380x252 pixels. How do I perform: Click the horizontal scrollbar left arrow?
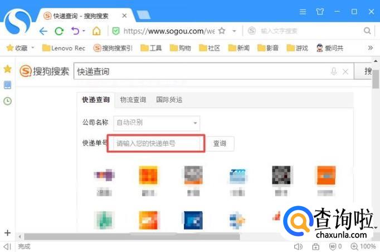coord(20,236)
